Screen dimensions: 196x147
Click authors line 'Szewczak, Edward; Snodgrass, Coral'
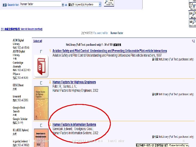point(73,129)
